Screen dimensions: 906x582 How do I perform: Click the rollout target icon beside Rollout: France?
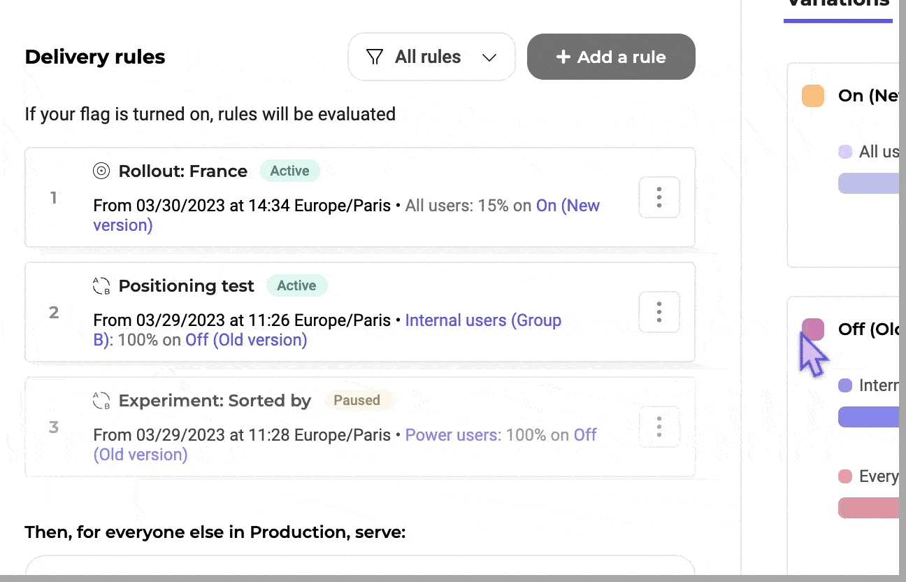(x=101, y=171)
